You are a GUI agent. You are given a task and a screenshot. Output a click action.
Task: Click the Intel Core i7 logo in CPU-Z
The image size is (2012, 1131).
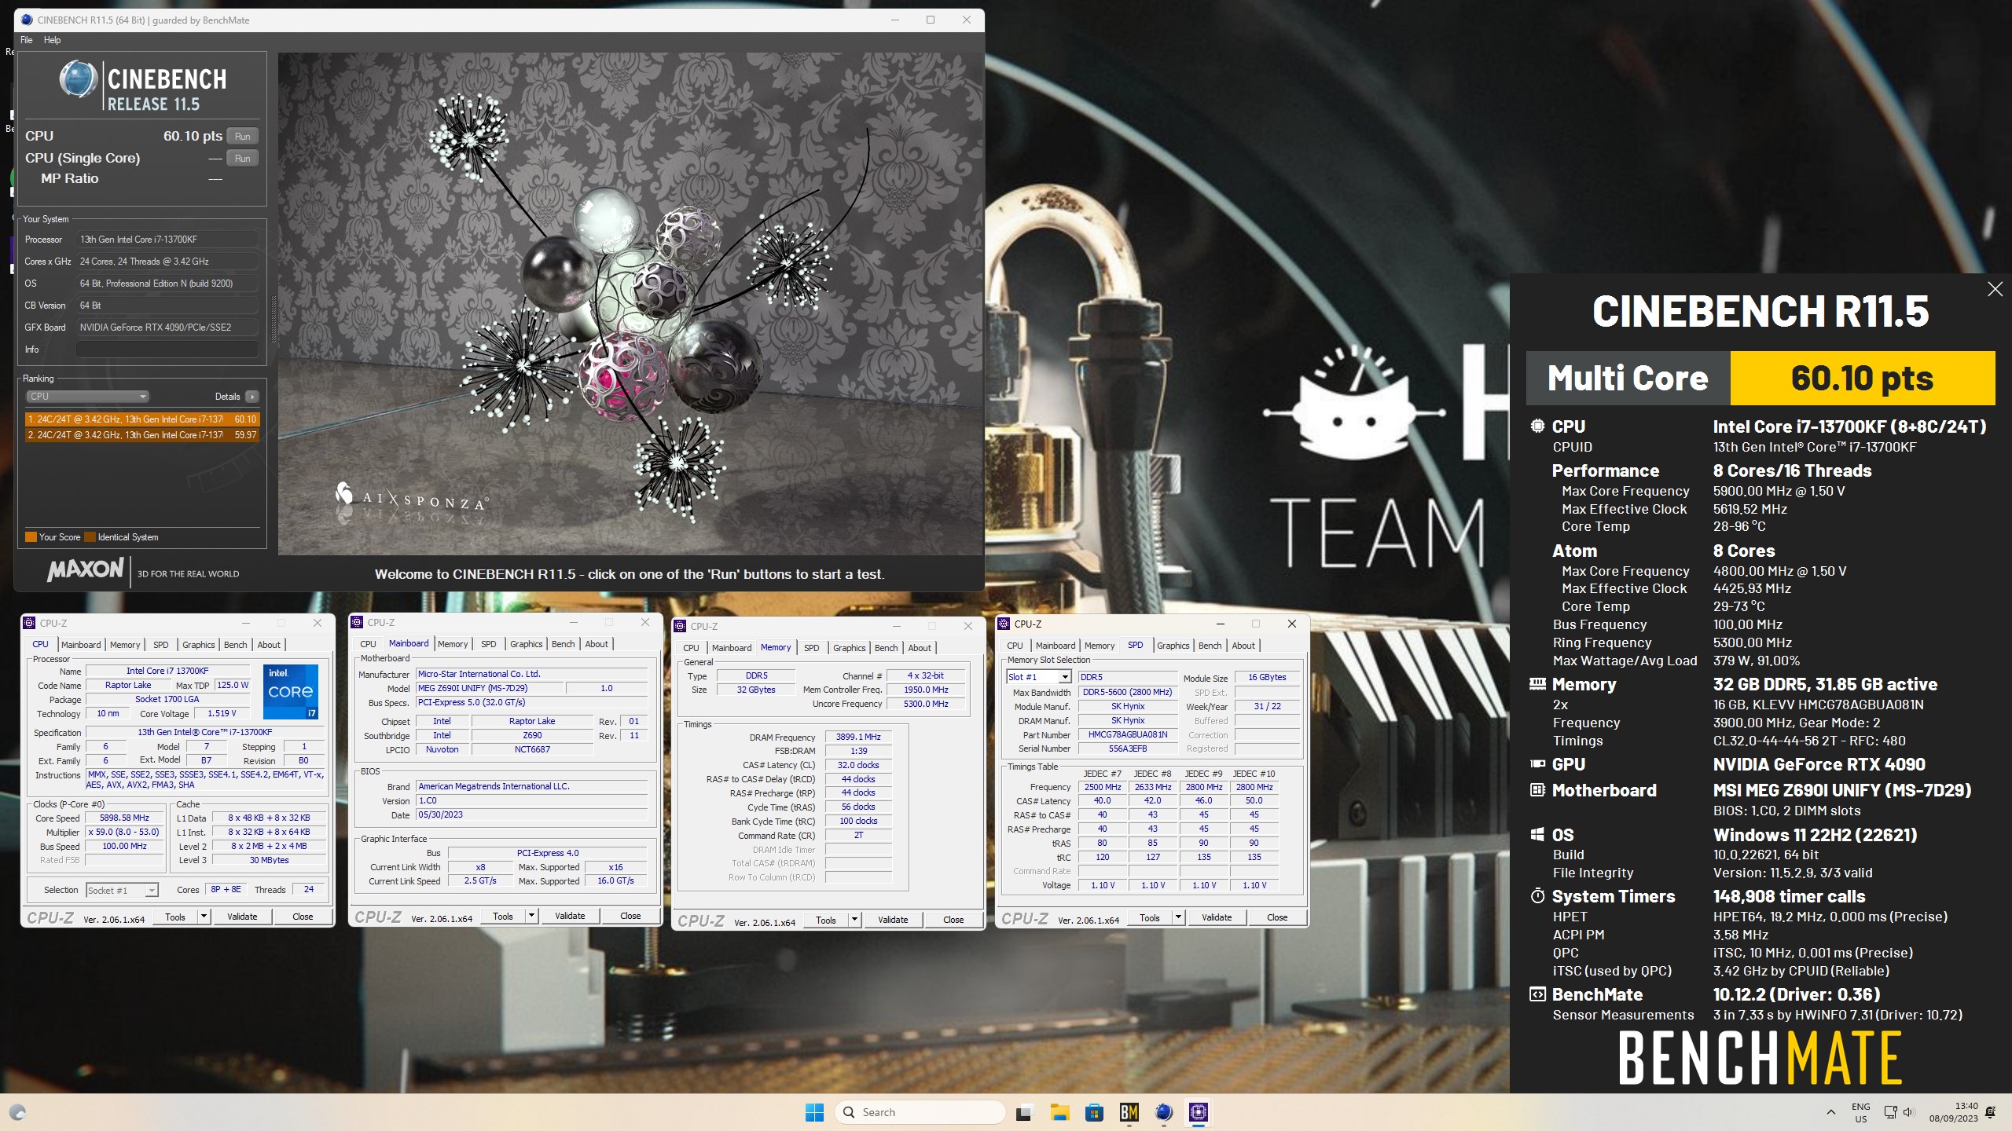[x=291, y=691]
